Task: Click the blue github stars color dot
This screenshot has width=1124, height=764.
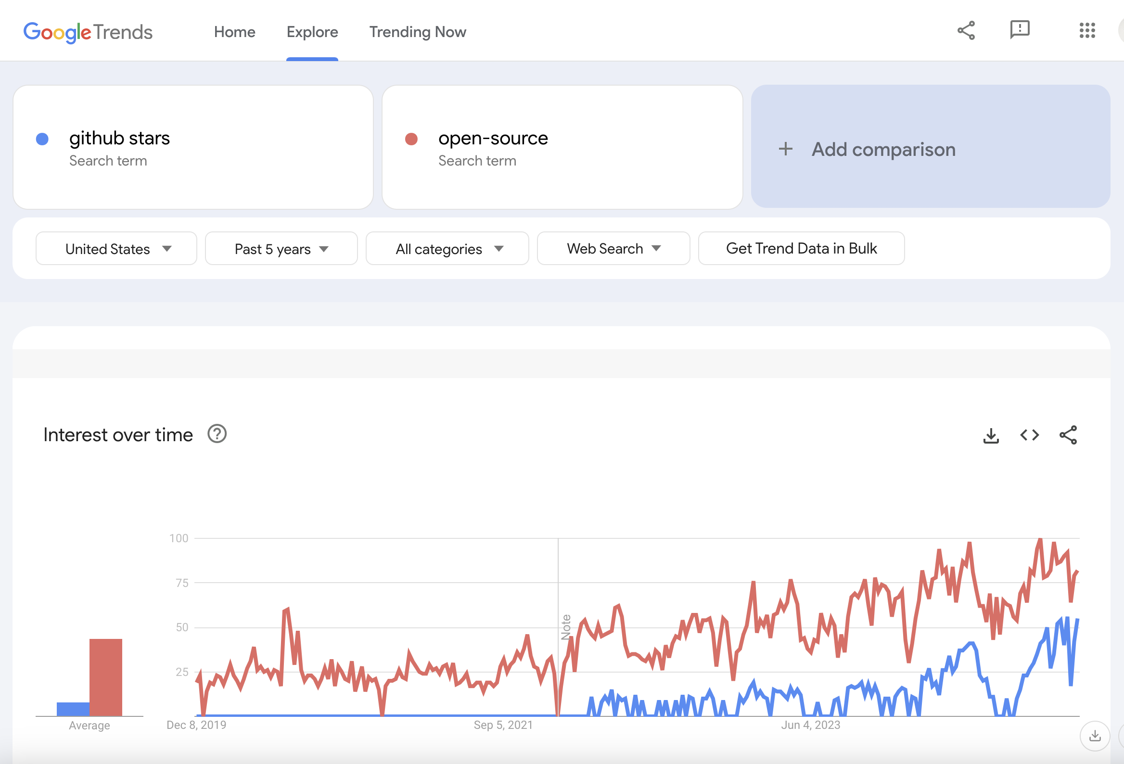Action: (42, 139)
